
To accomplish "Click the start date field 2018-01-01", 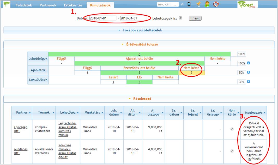I will (x=102, y=18).
